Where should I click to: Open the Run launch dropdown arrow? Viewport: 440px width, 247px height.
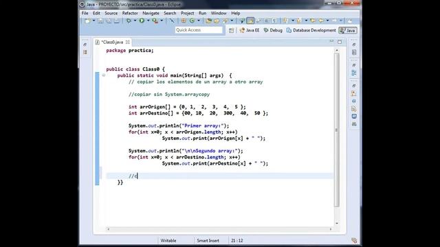(x=148, y=21)
